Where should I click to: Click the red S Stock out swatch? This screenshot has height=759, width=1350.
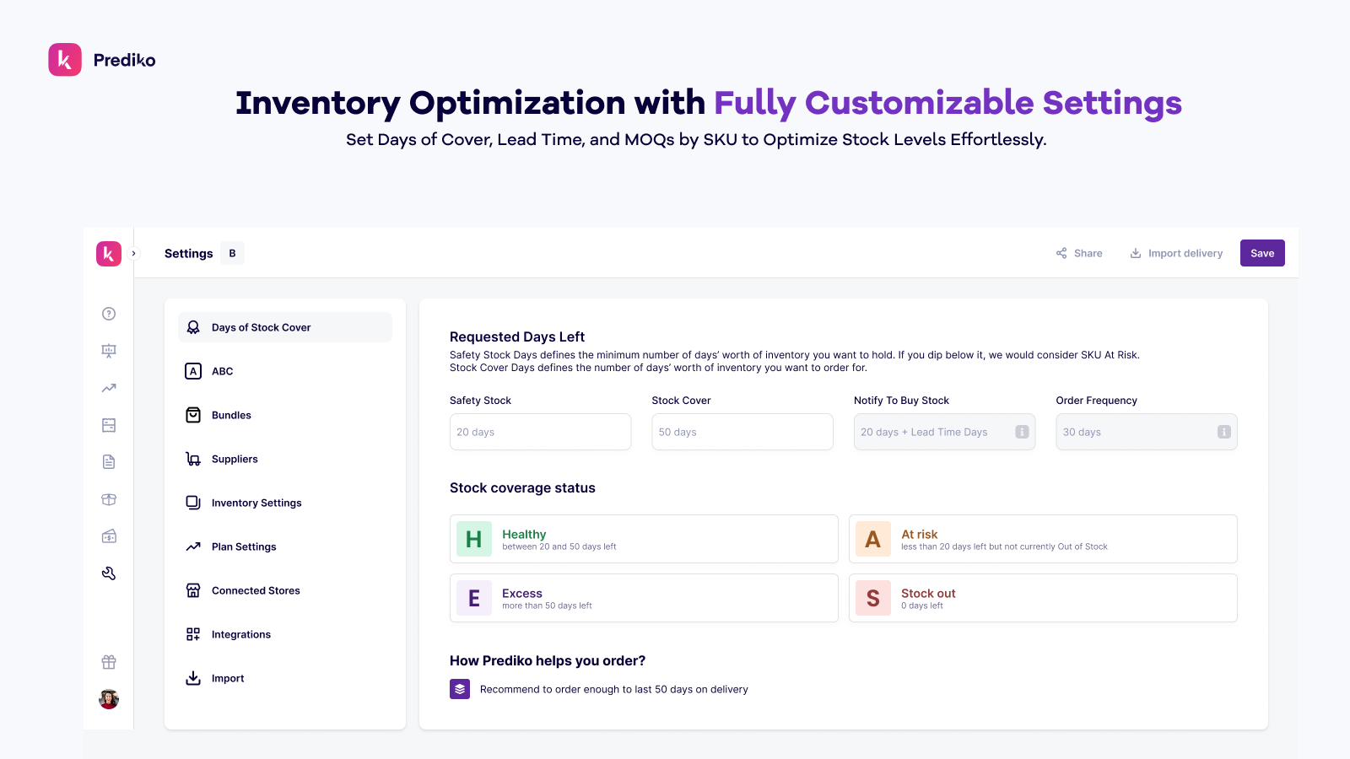[x=873, y=598]
